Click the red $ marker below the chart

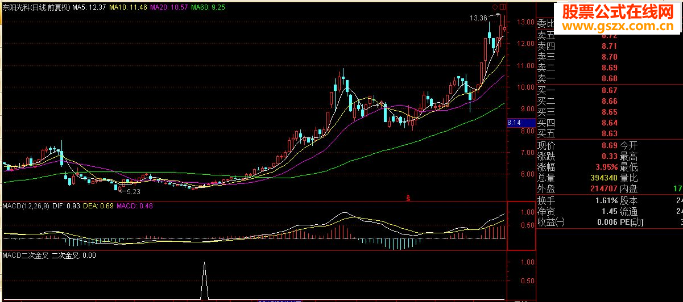407,198
